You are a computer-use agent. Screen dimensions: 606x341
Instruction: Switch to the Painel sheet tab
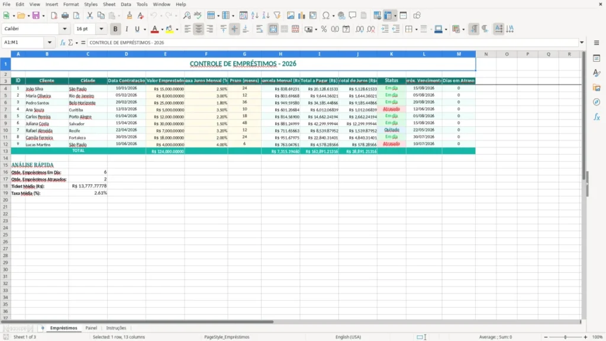tap(91, 328)
